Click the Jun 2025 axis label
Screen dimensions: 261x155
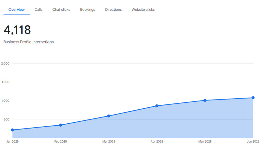click(253, 142)
